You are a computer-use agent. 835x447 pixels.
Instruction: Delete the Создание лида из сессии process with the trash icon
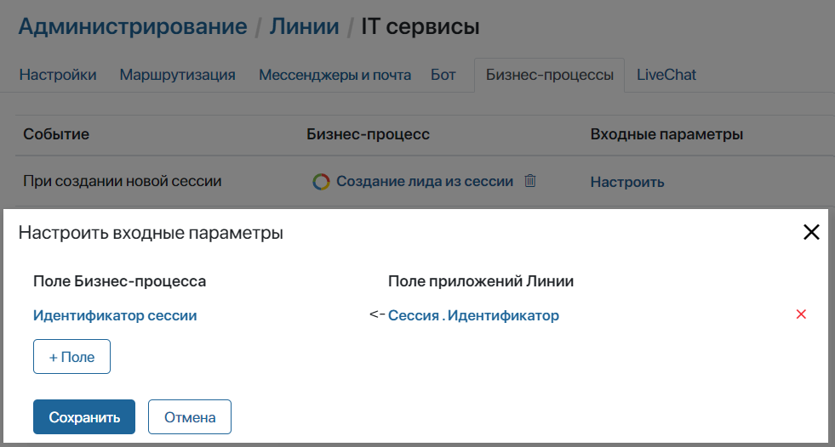[530, 181]
